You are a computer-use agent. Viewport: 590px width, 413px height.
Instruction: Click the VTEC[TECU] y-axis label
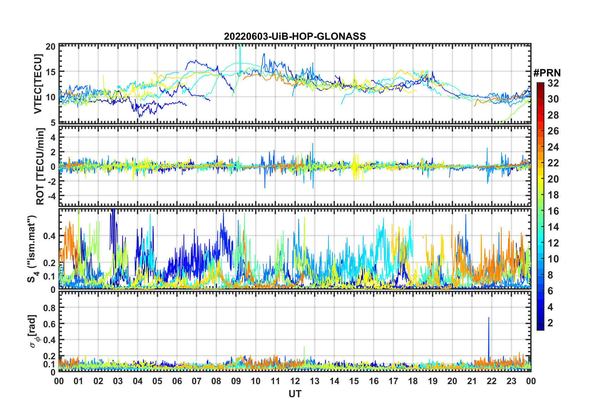click(38, 84)
